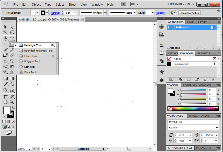Open the Arrange Documents layout icon
The image size is (223, 152).
pyautogui.click(x=134, y=4)
